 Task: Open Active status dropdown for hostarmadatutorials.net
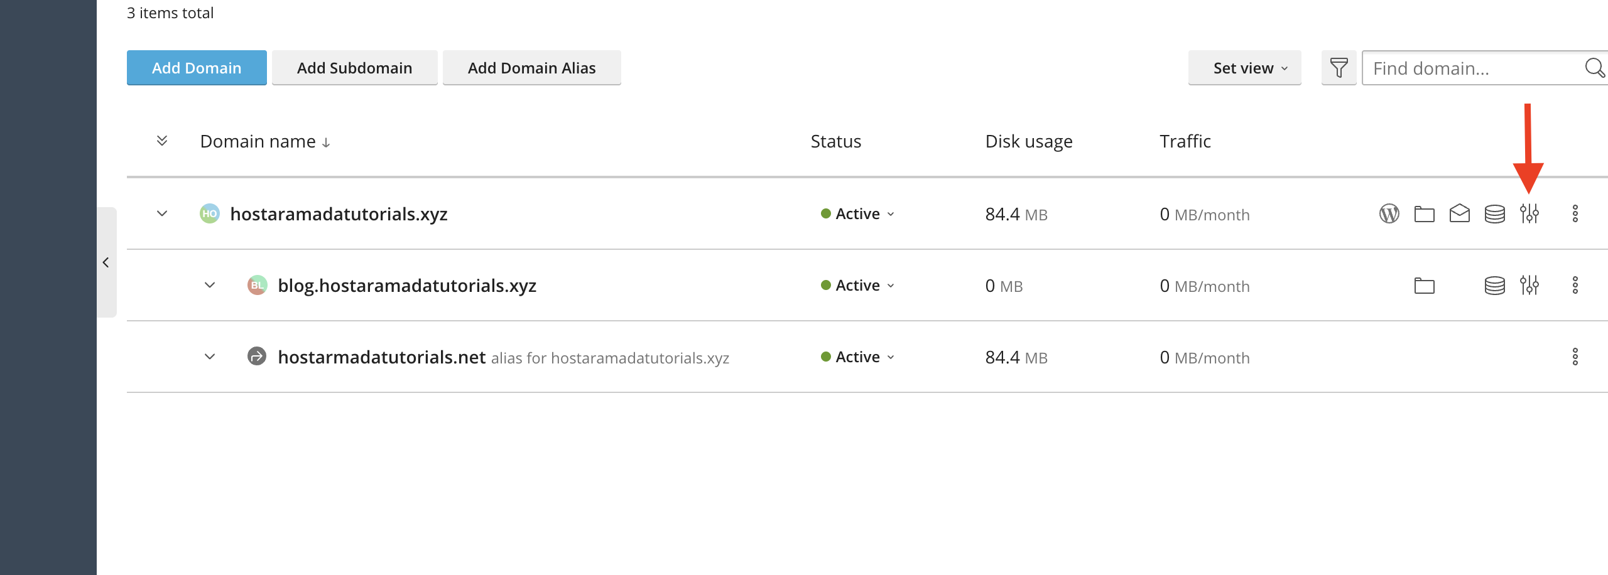pyautogui.click(x=857, y=357)
